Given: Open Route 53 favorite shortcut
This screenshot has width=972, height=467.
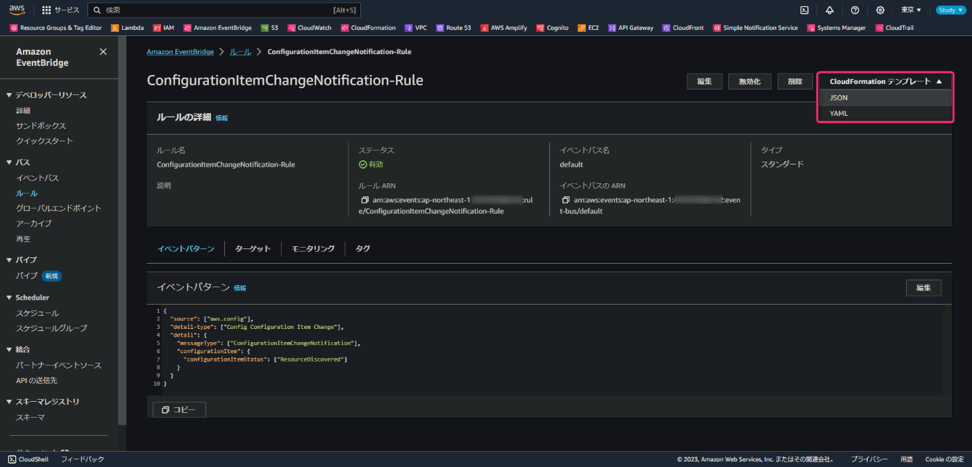Looking at the screenshot, I should tap(453, 28).
